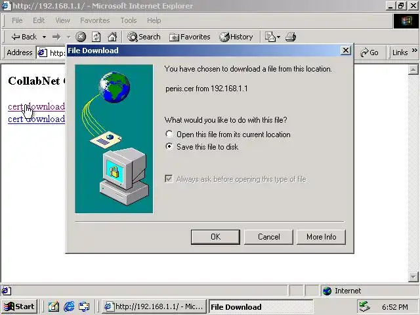Screen dimensions: 420x315
Task: Click the Address bar URL field
Action: click(57, 52)
